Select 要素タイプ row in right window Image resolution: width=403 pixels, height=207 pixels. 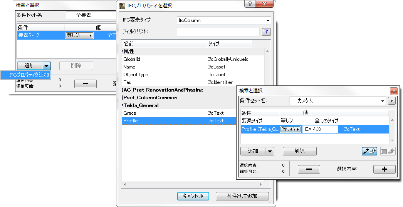(315, 121)
